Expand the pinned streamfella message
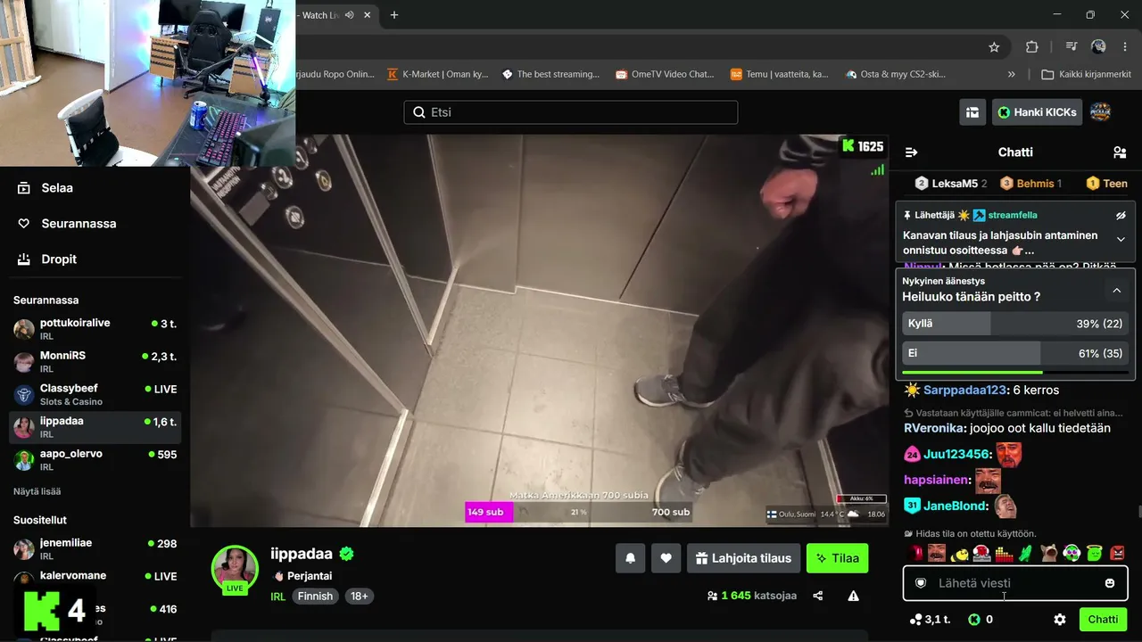Image resolution: width=1142 pixels, height=642 pixels. (x=1121, y=239)
